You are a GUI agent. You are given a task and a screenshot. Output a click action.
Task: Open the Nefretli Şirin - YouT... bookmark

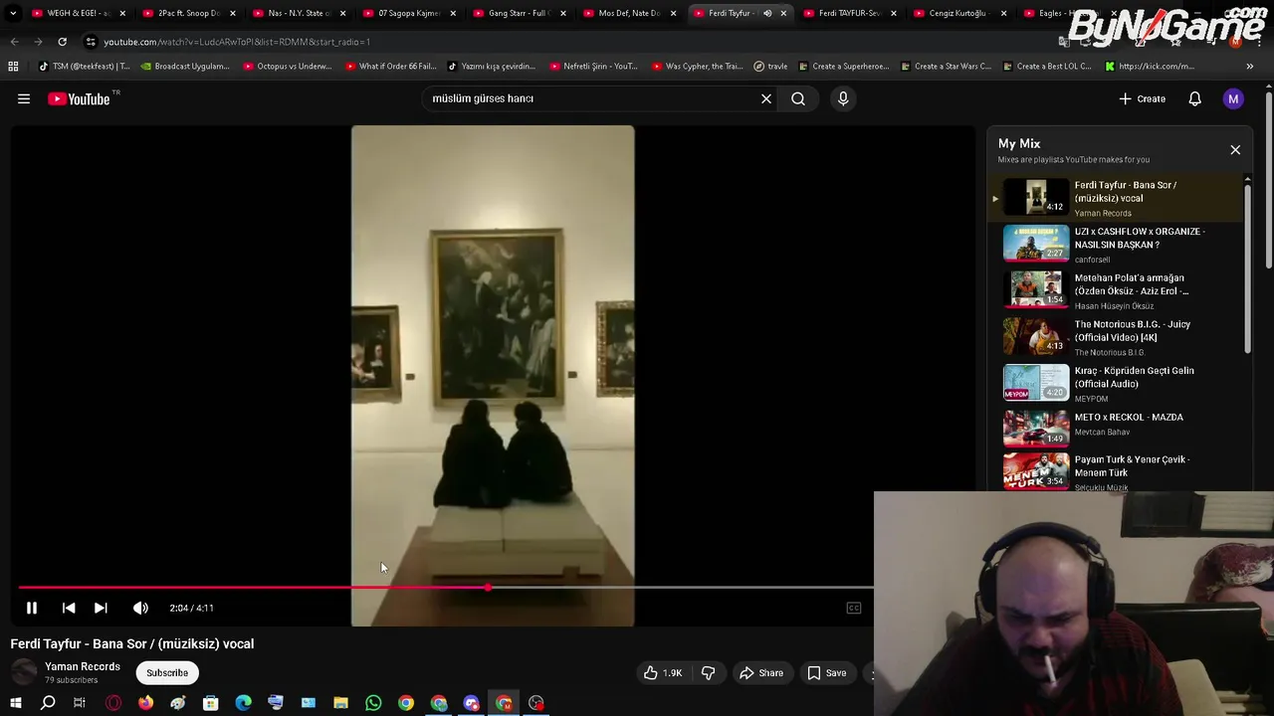593,67
